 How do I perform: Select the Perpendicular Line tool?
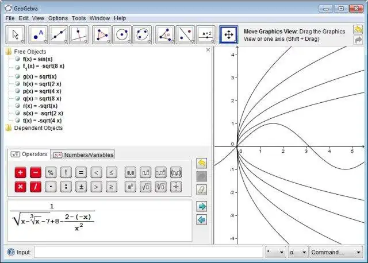pos(79,34)
